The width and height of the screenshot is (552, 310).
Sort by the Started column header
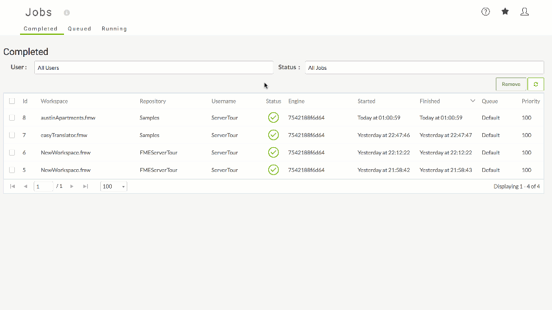(x=366, y=101)
